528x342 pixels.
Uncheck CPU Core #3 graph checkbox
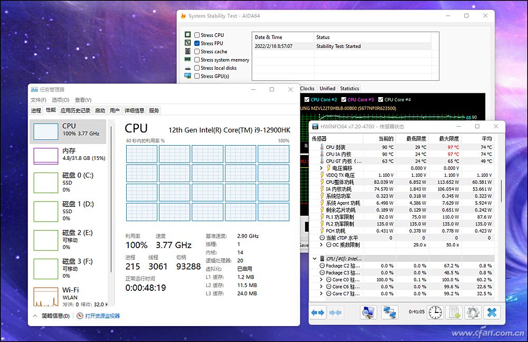[x=344, y=100]
